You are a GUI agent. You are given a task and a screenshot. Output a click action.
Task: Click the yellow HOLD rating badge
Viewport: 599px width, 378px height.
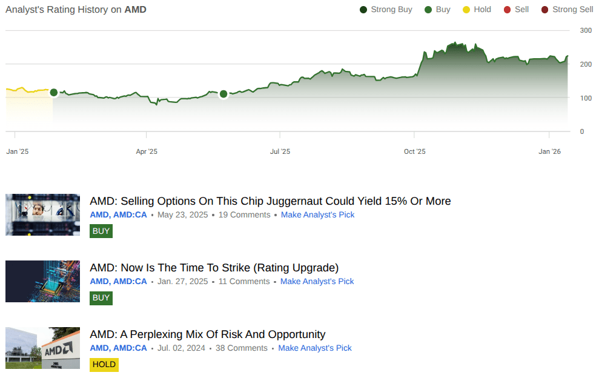[x=104, y=364]
